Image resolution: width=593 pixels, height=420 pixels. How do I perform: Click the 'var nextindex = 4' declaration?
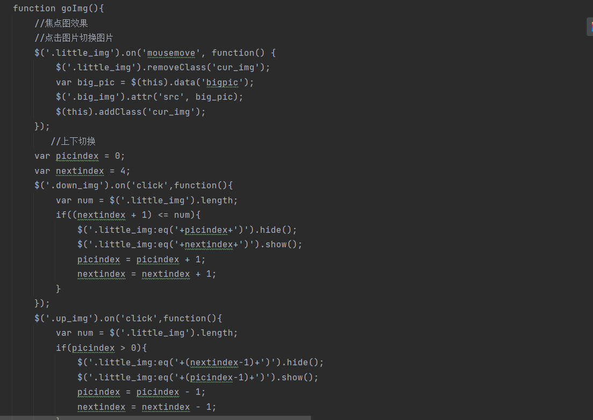pos(82,171)
